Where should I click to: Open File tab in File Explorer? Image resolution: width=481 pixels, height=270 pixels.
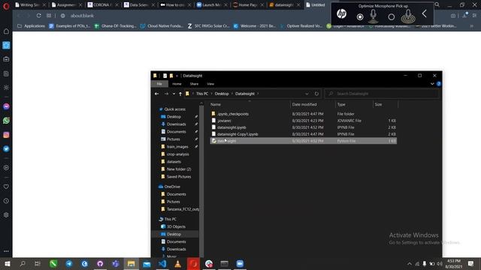coord(159,84)
